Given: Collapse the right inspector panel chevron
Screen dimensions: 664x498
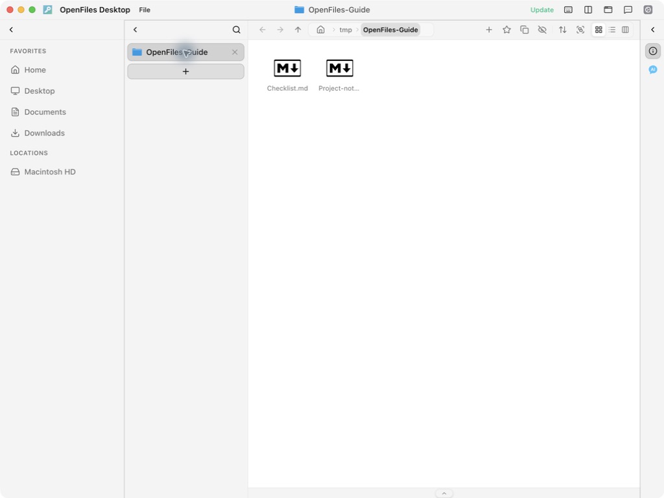Looking at the screenshot, I should (652, 30).
